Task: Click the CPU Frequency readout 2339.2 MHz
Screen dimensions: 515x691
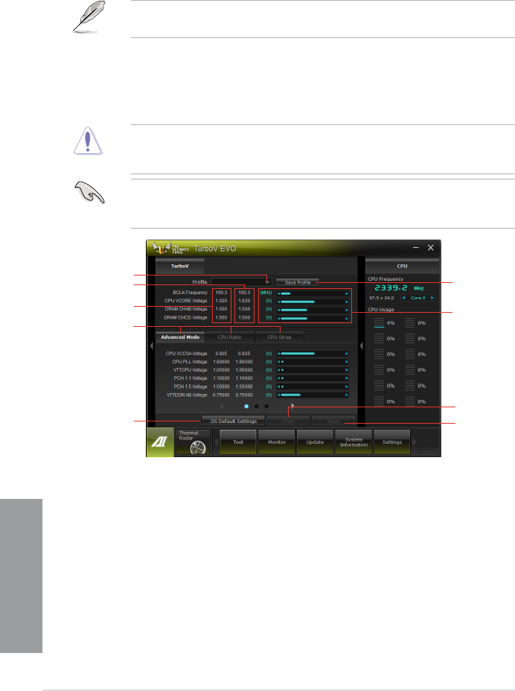Action: [x=399, y=287]
